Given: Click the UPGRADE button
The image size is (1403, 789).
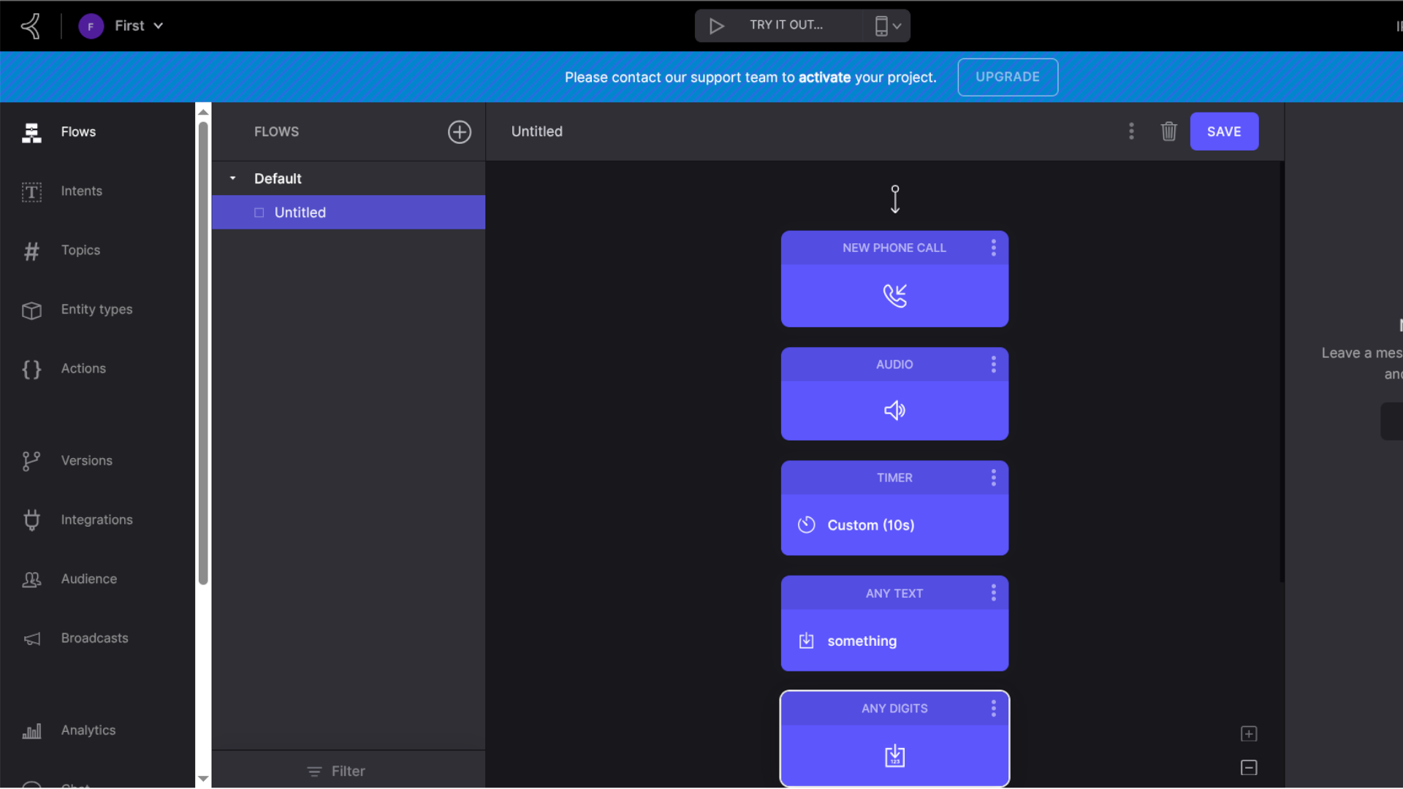Looking at the screenshot, I should tap(1007, 77).
